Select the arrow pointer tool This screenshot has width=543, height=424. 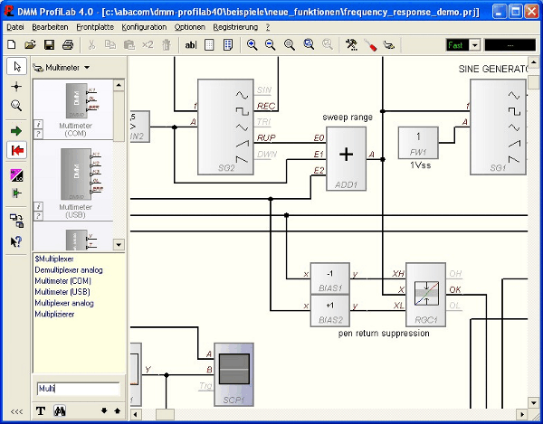coord(16,66)
